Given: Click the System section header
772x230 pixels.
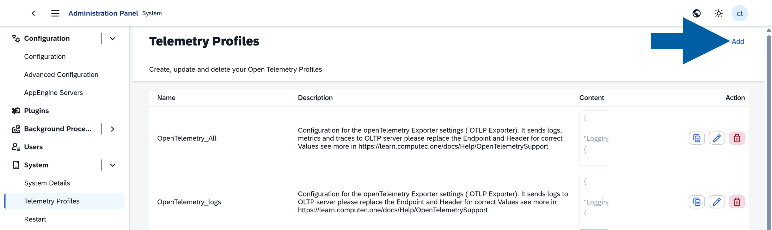Looking at the screenshot, I should pos(36,165).
